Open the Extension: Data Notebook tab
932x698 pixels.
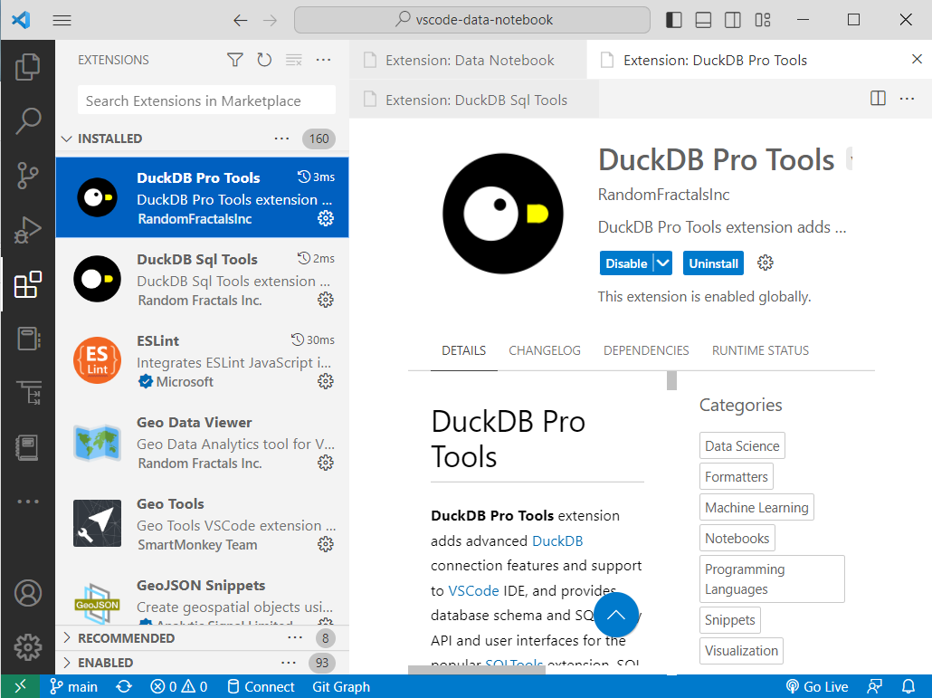(469, 60)
